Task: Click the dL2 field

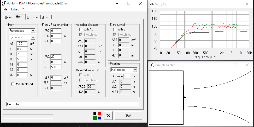Action: [125, 87]
